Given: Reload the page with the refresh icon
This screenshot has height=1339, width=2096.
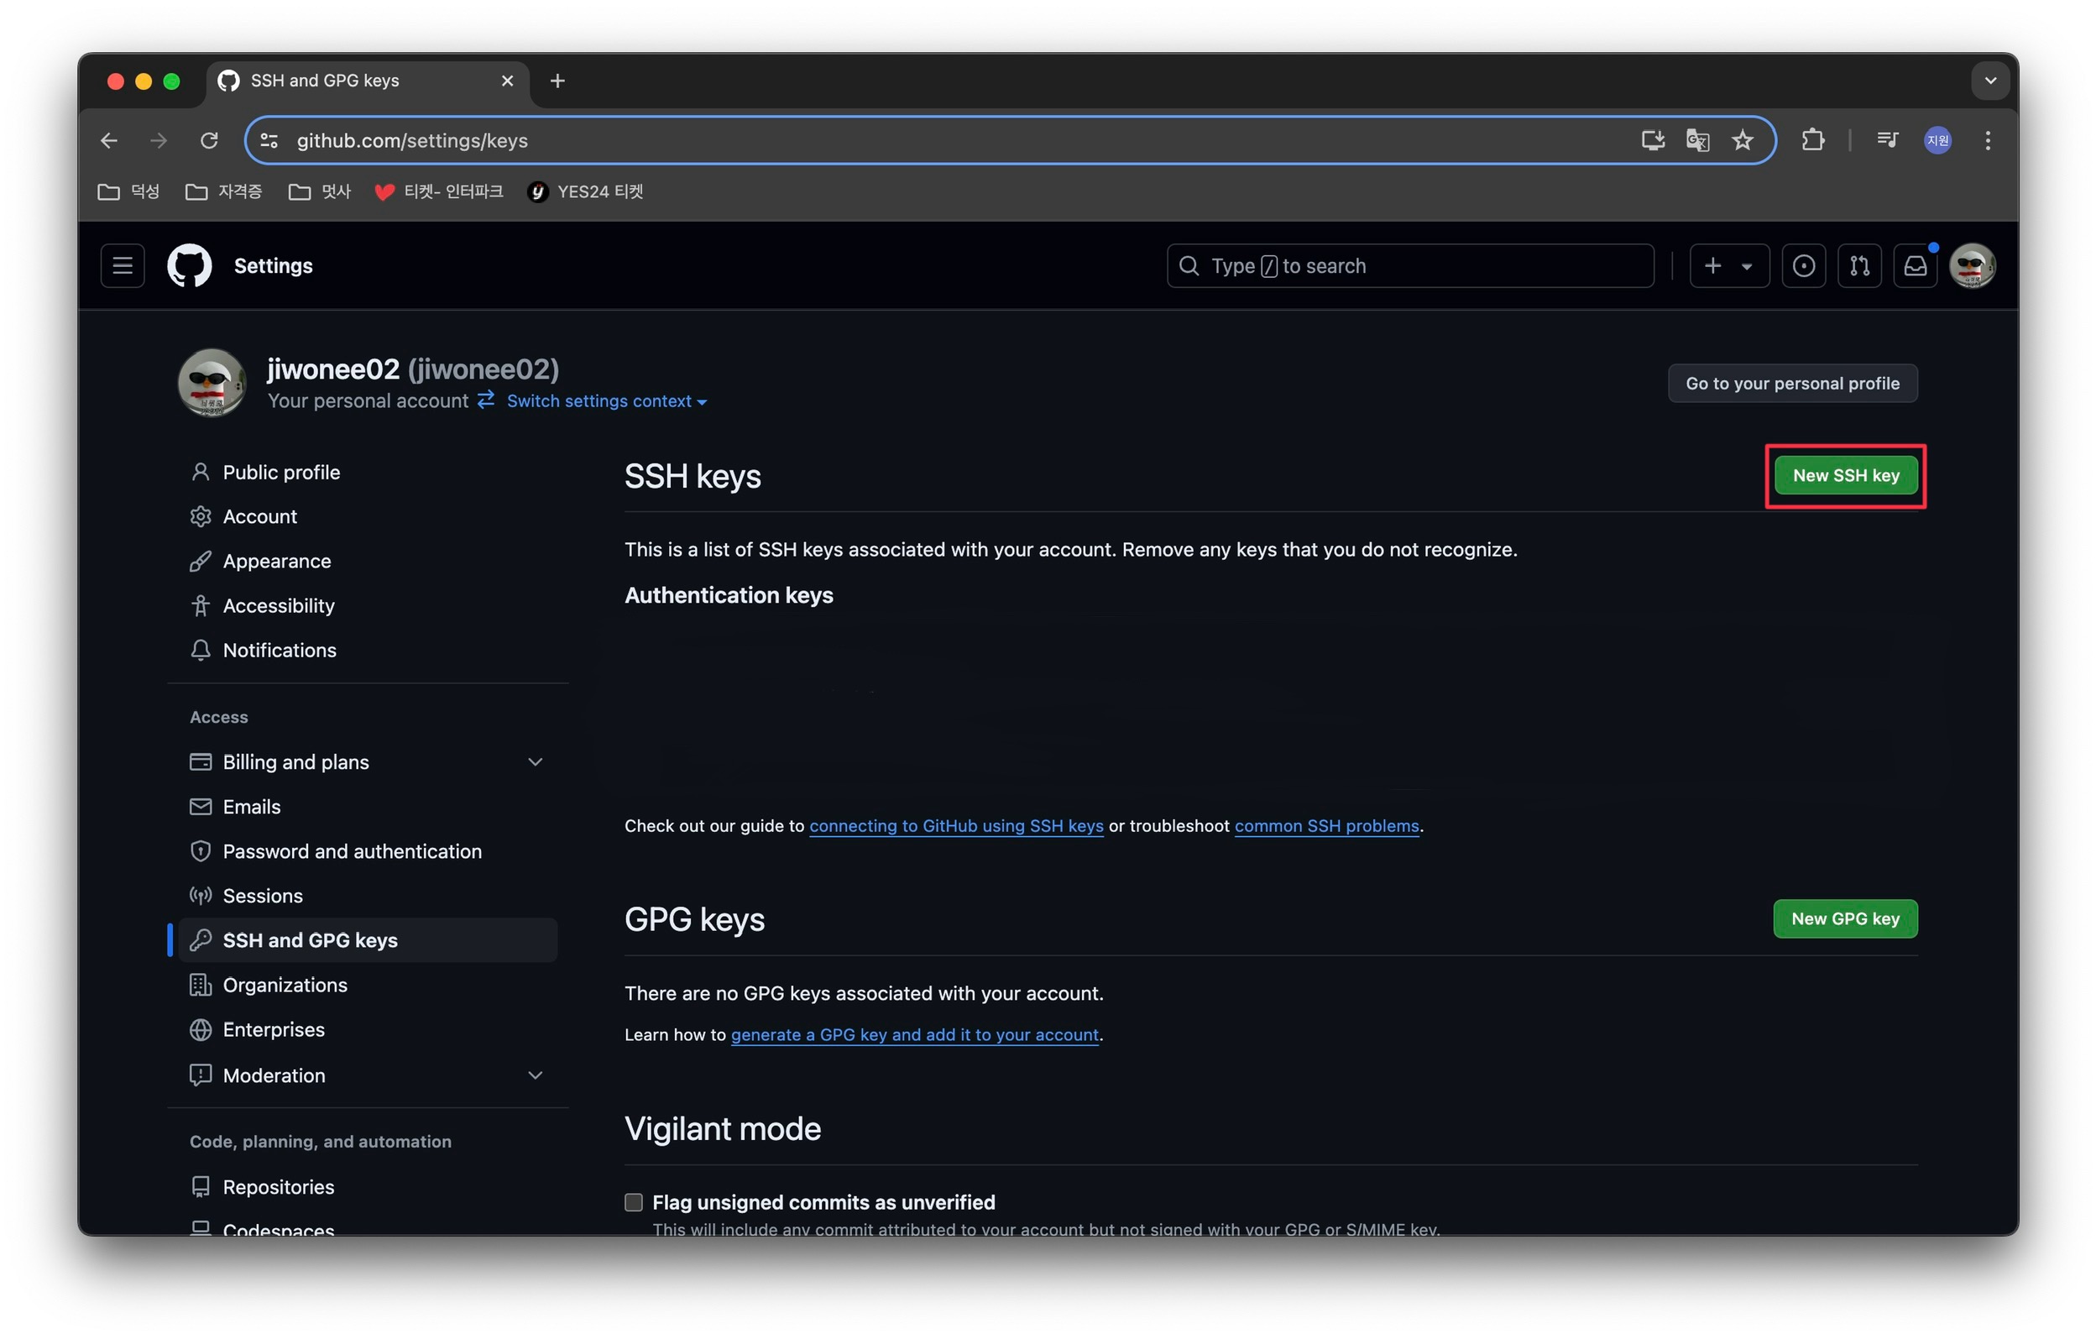Looking at the screenshot, I should tap(209, 140).
